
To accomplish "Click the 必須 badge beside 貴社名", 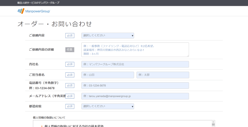I will pos(70,64).
